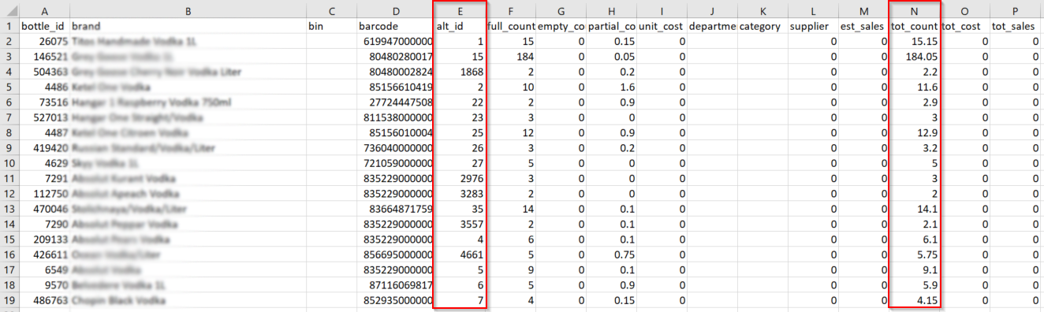Click the 'brand' header cell
This screenshot has height=312, width=1044.
point(188,26)
